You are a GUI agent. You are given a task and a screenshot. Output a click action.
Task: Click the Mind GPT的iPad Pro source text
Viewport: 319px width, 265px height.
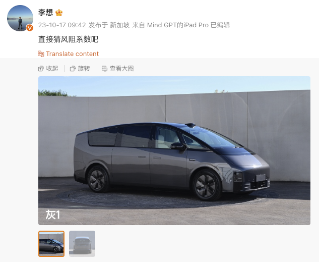point(178,25)
